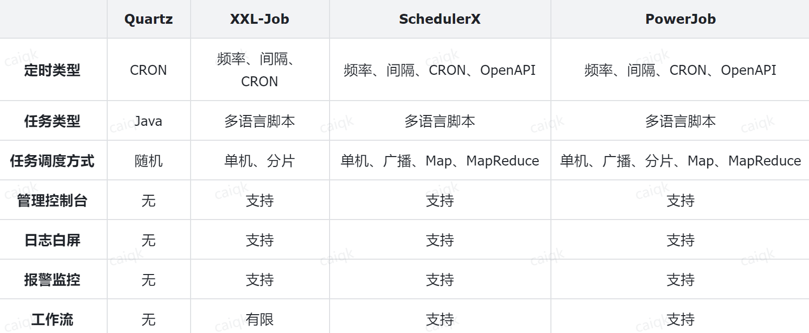Click the Quartz column header
The width and height of the screenshot is (809, 333).
tap(148, 19)
